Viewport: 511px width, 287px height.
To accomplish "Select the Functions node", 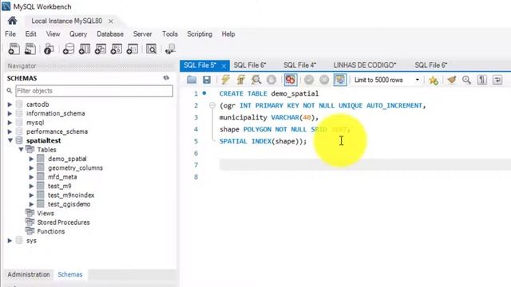I will [x=51, y=231].
